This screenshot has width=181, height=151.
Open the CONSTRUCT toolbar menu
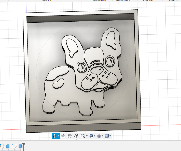(x=124, y=1)
